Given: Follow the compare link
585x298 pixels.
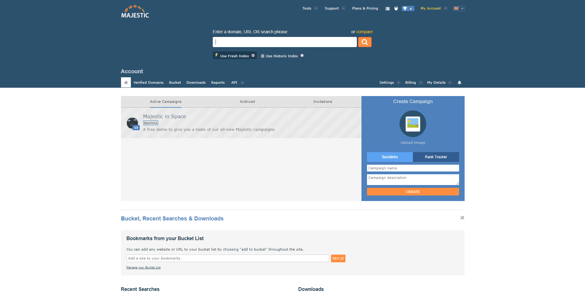Looking at the screenshot, I should coord(364,32).
